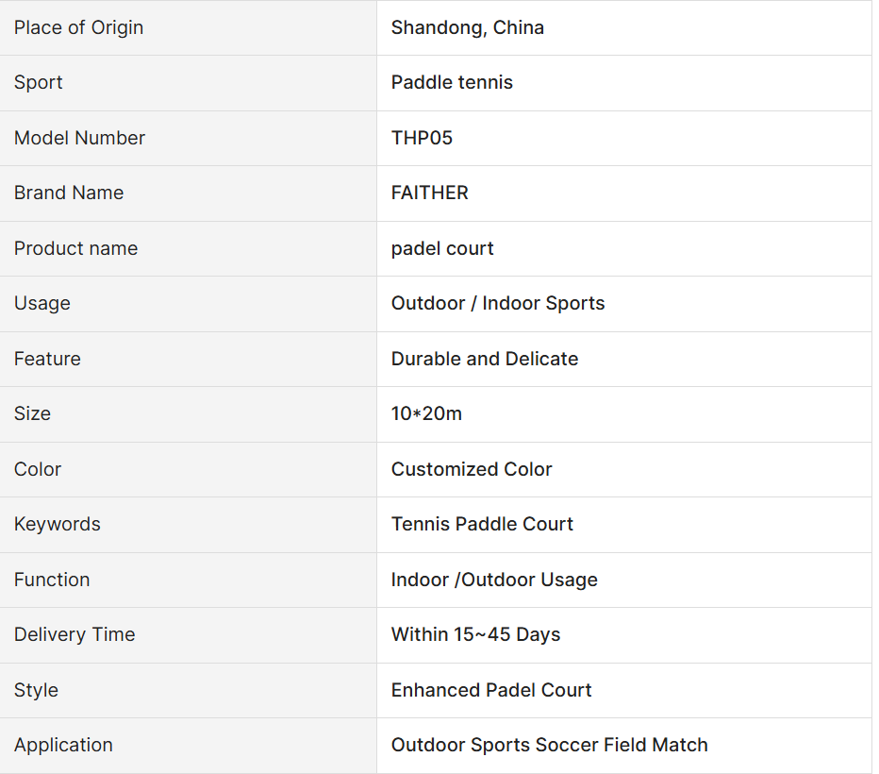Image resolution: width=879 pixels, height=774 pixels.
Task: Select the 'THP05' model number text
Action: (x=422, y=138)
